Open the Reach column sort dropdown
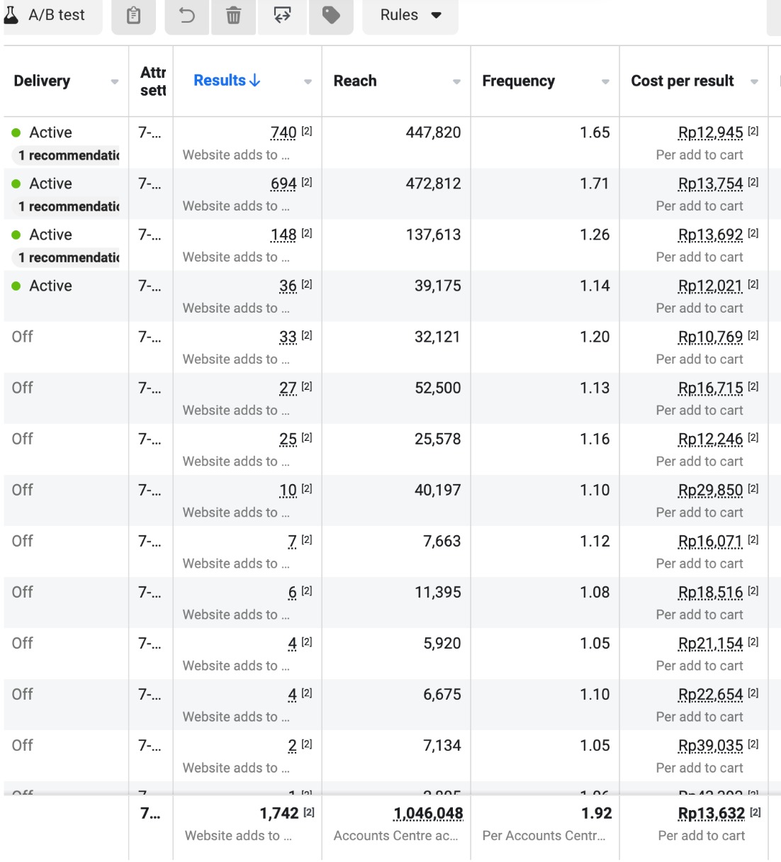 tap(456, 82)
